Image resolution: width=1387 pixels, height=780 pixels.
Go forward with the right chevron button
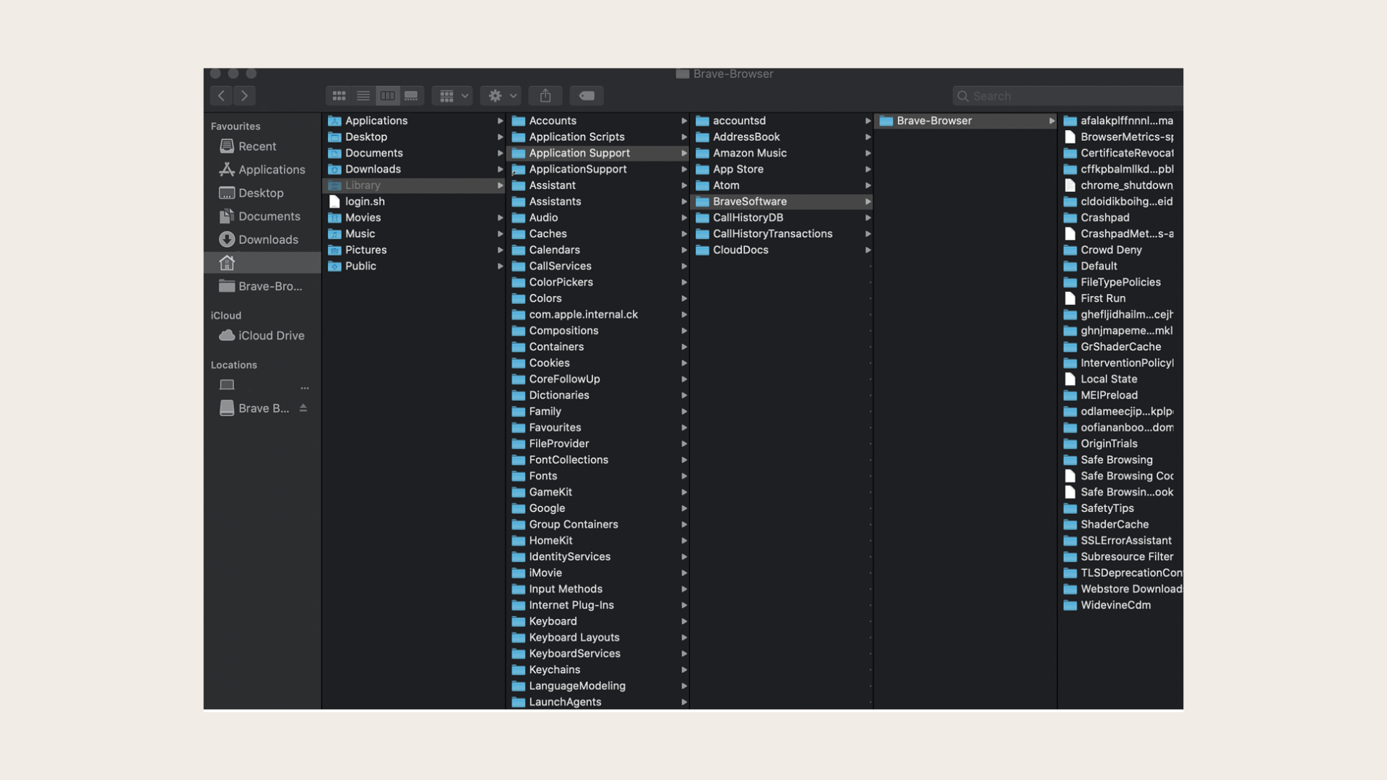pyautogui.click(x=245, y=95)
